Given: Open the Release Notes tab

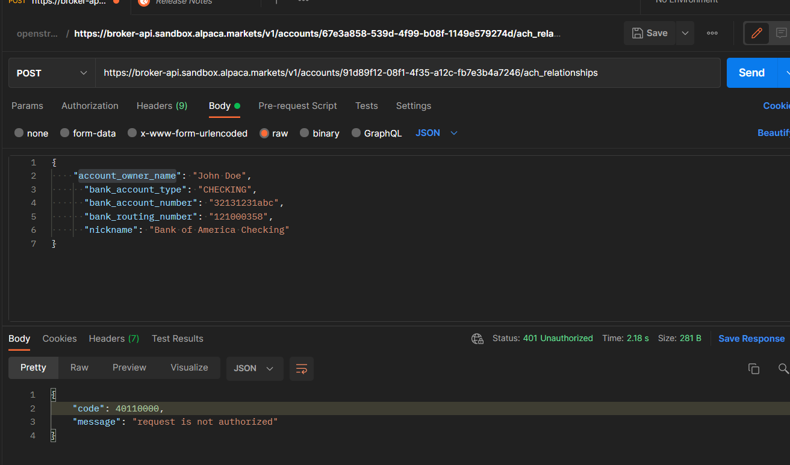Looking at the screenshot, I should point(184,2).
